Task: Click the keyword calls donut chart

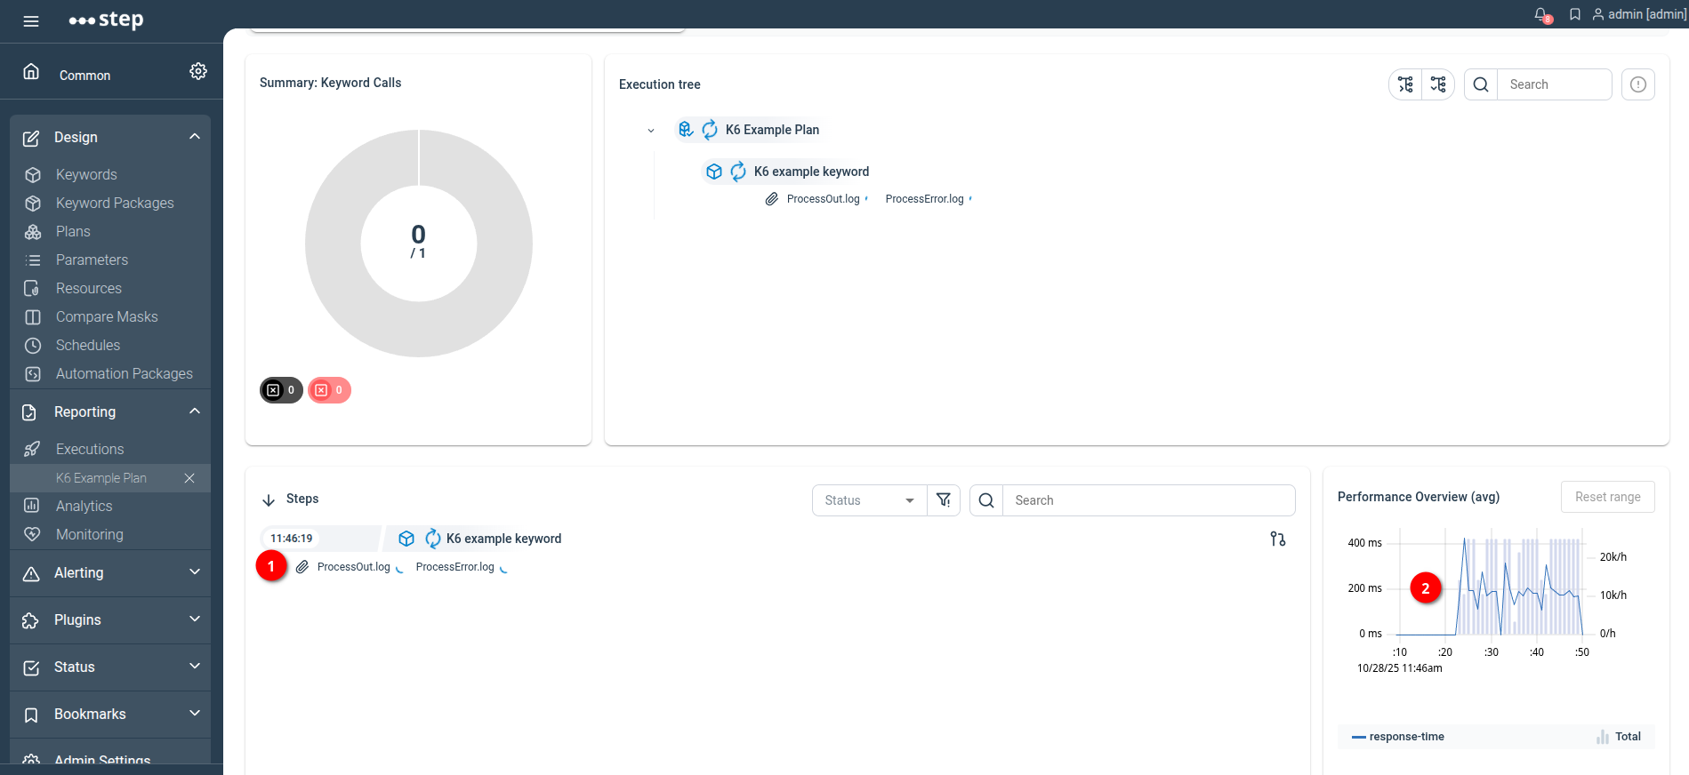Action: [x=419, y=244]
